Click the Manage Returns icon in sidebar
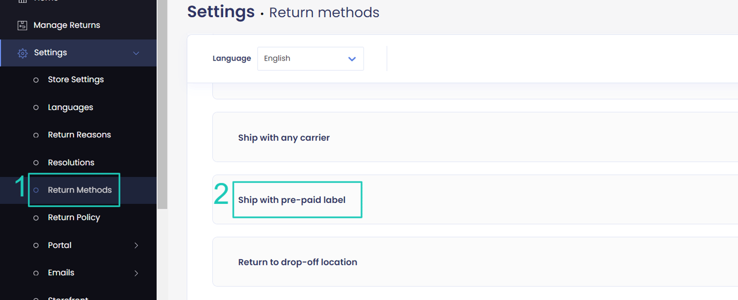This screenshot has height=300, width=738. 22,25
